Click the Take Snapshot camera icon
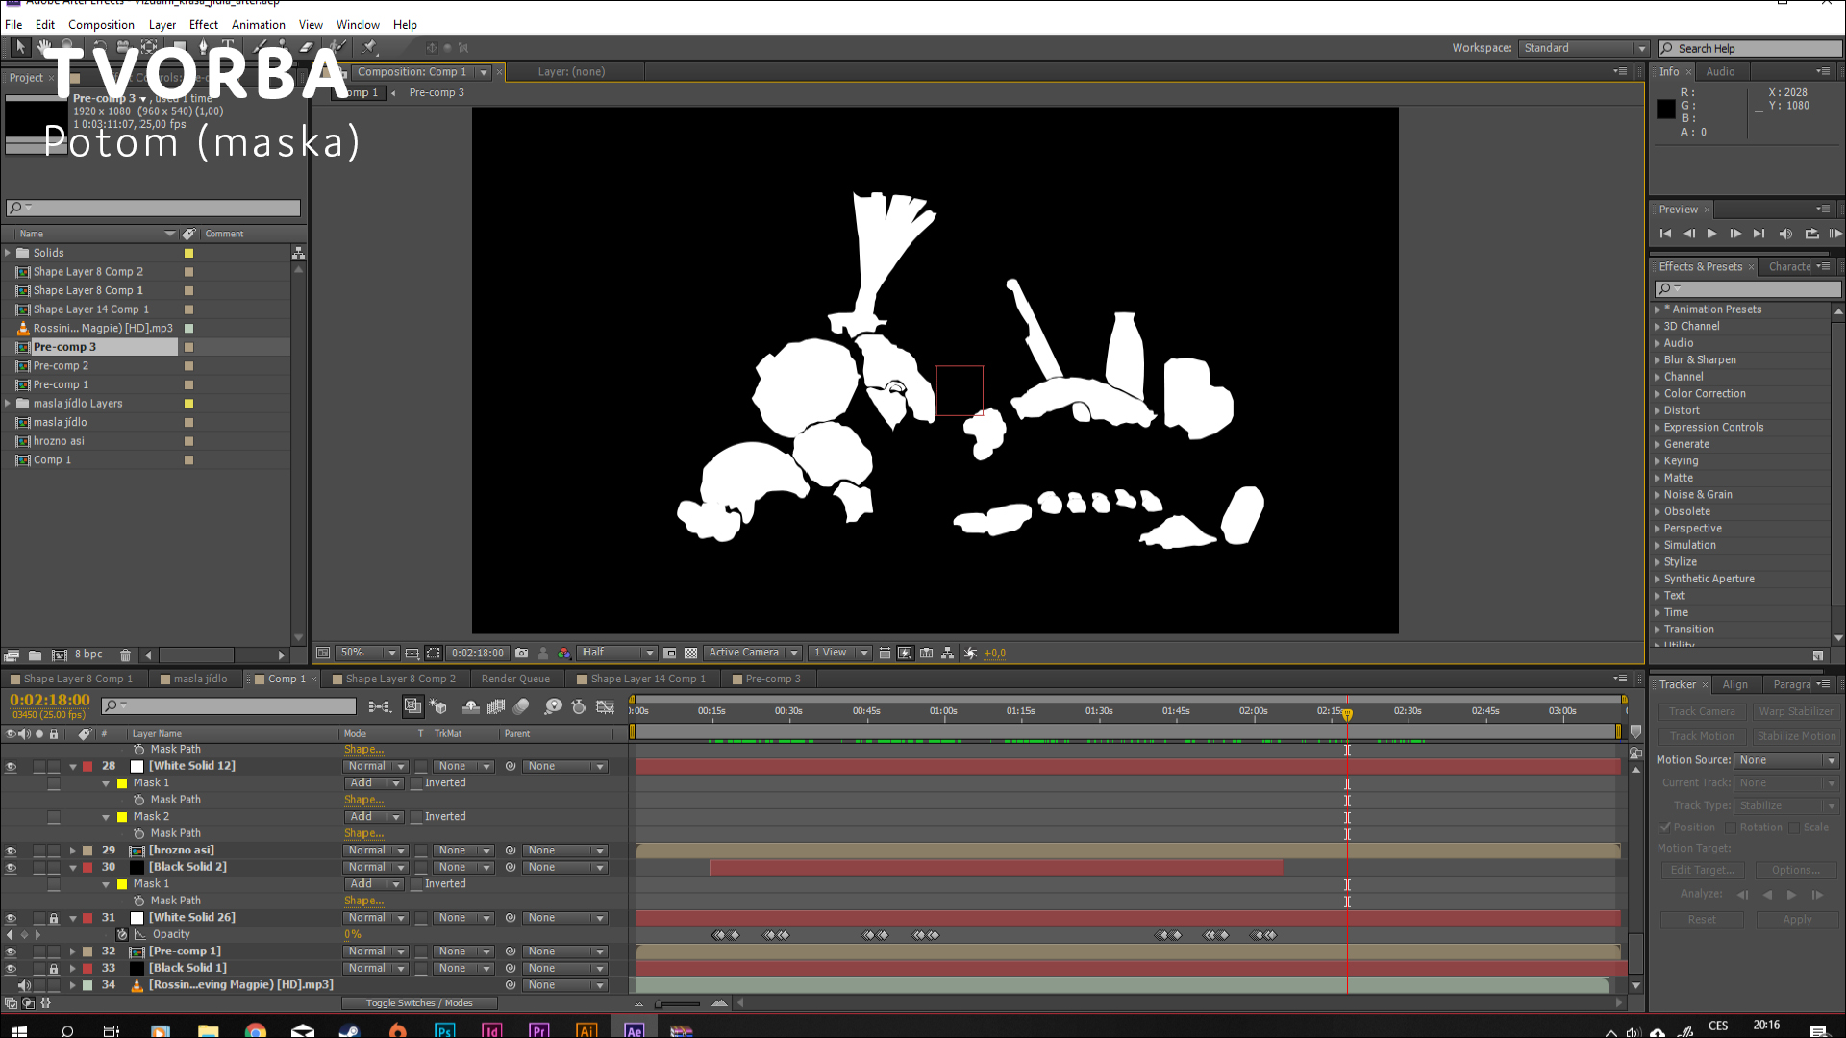Viewport: 1846px width, 1038px height. tap(521, 654)
